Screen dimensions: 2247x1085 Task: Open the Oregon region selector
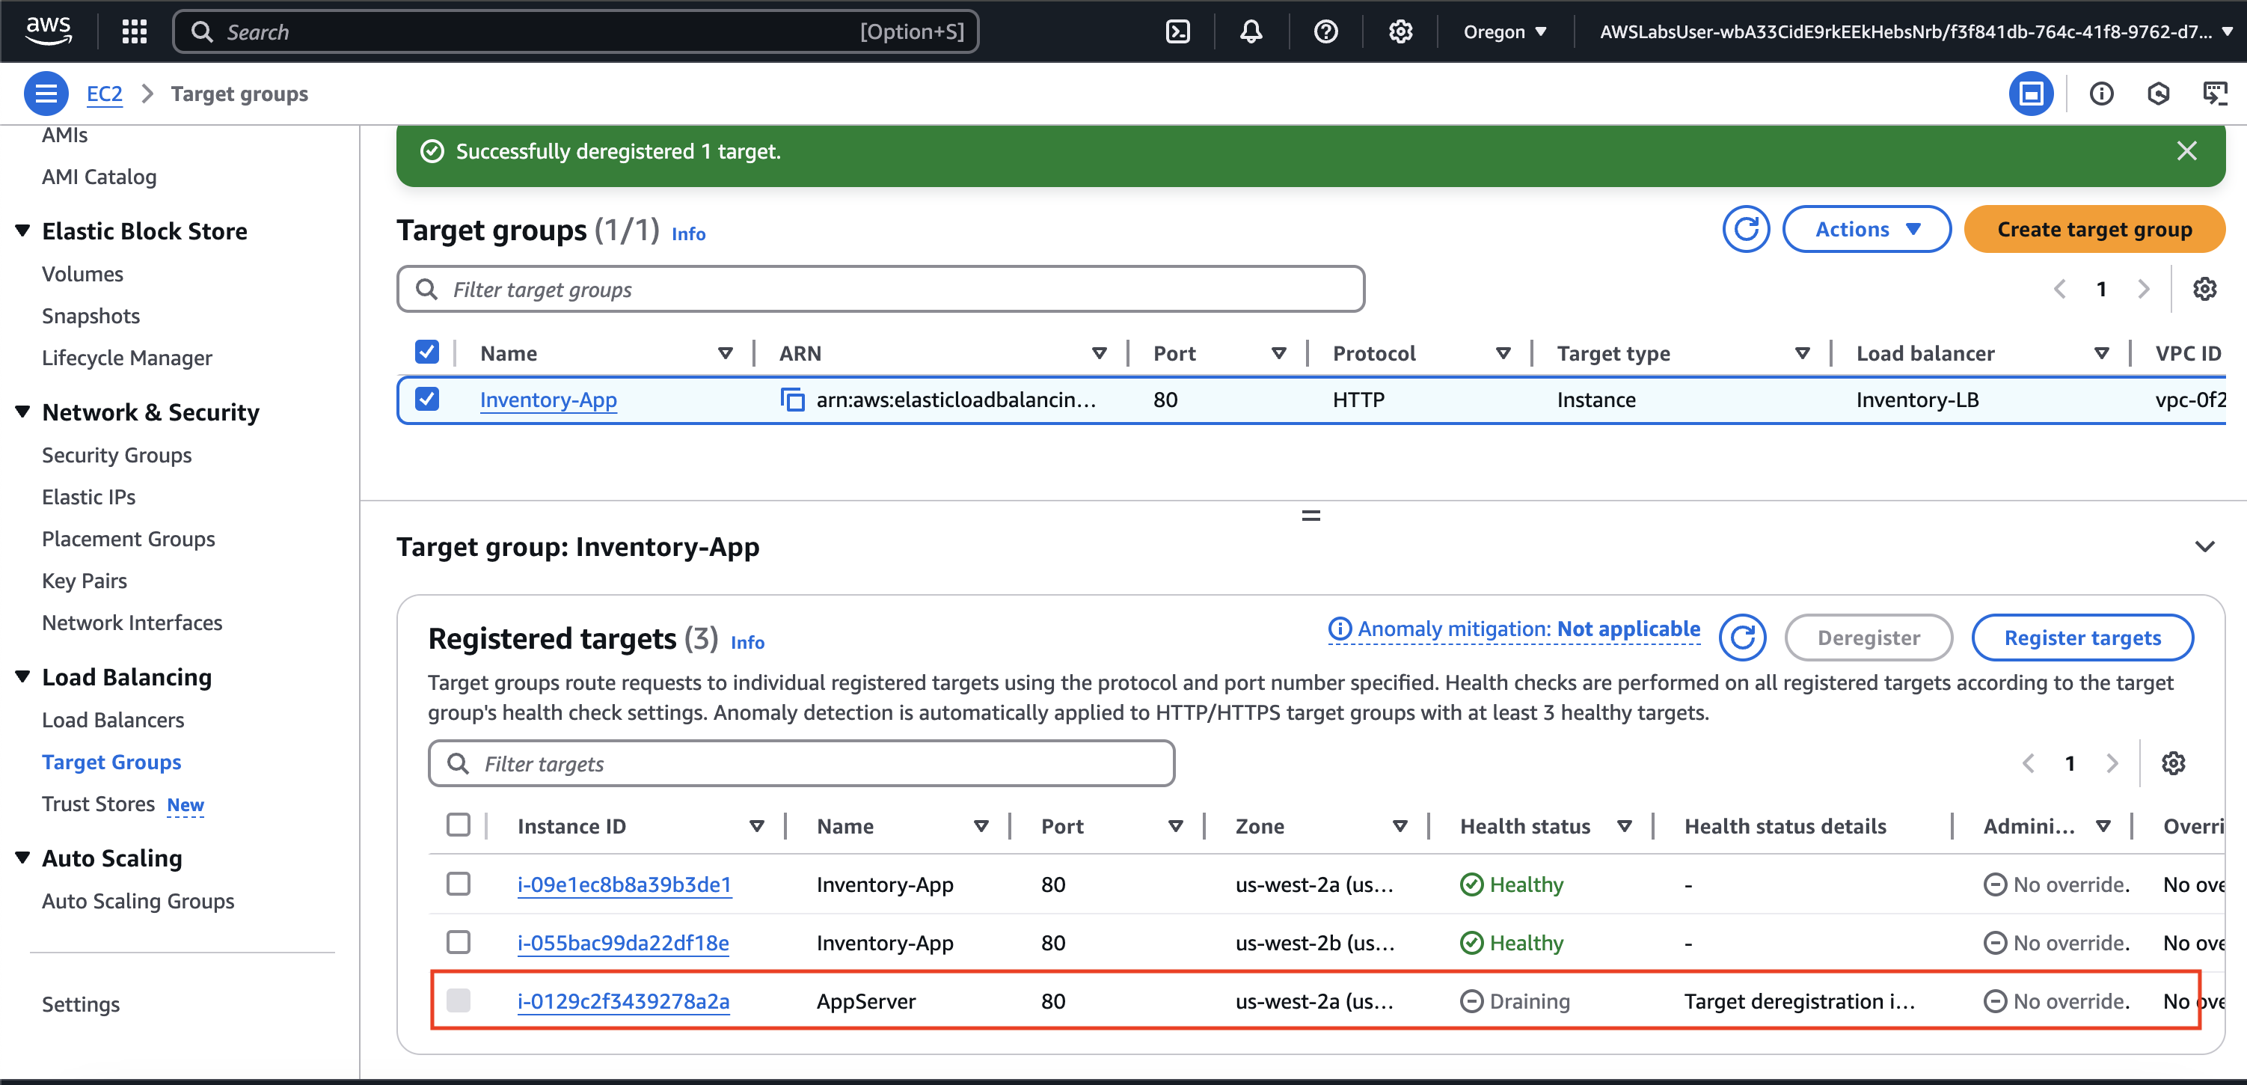pyautogui.click(x=1505, y=32)
